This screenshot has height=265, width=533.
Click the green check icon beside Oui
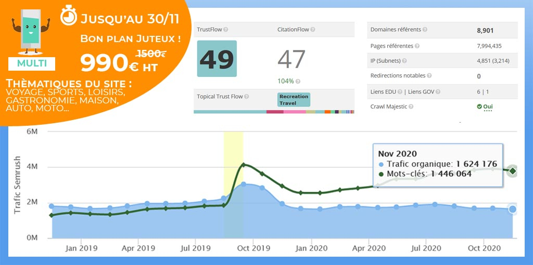click(x=479, y=107)
